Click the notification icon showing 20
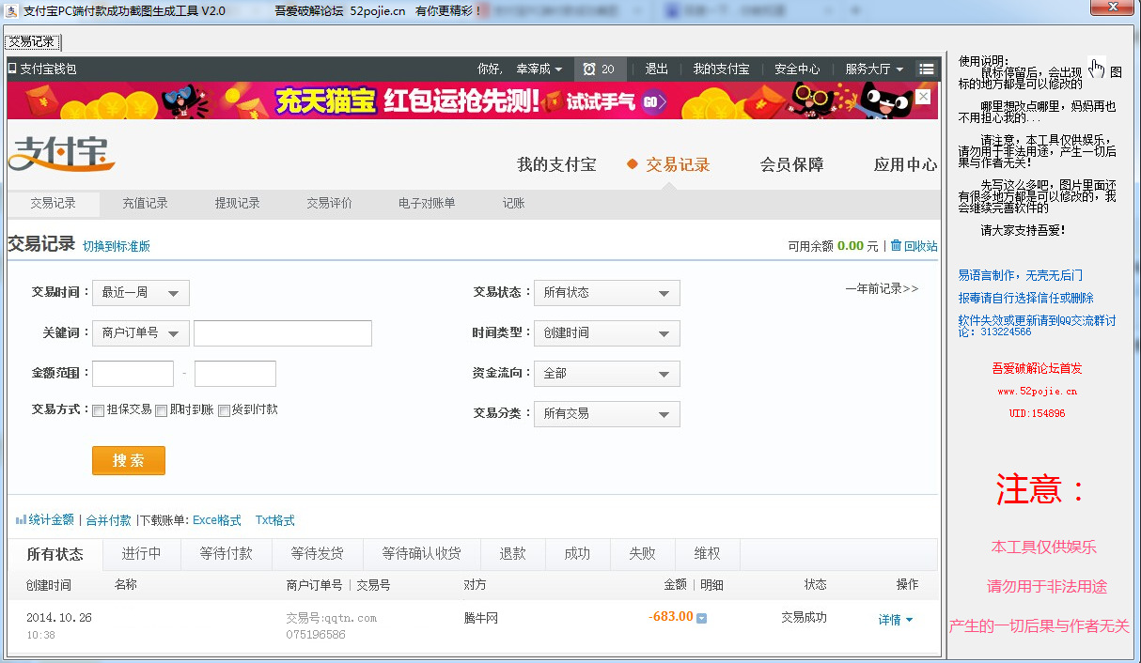1141x663 pixels. coord(590,69)
